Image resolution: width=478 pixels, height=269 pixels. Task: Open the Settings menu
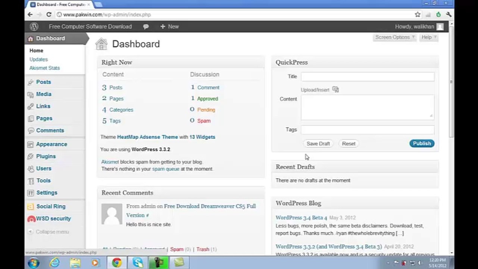47,193
